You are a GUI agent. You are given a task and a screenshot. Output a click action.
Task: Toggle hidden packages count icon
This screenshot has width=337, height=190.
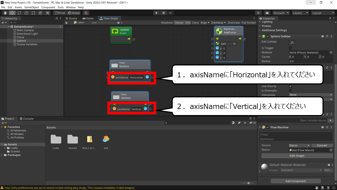pos(252,123)
